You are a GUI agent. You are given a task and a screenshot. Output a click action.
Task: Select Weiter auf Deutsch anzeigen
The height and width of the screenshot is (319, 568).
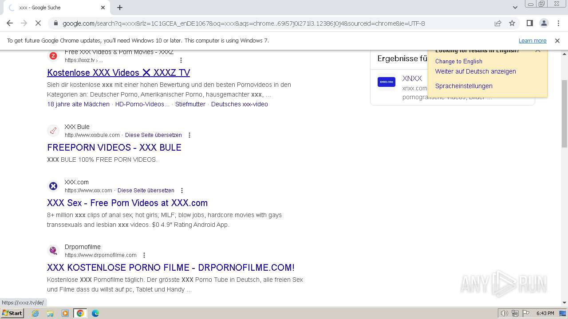[x=476, y=71]
